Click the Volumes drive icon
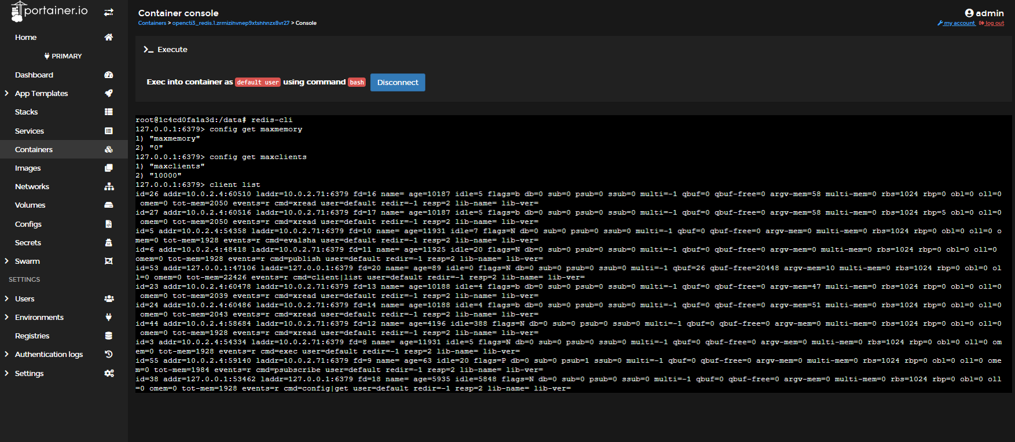This screenshot has height=442, width=1015. [x=108, y=205]
